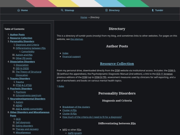Select Eating disorders contents entry
This screenshot has width=180, height=135.
tap(24, 126)
